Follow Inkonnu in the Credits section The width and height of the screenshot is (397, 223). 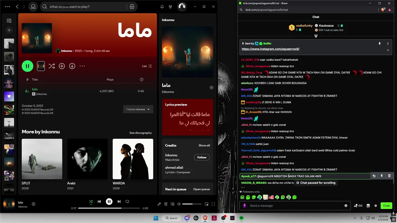click(x=202, y=157)
